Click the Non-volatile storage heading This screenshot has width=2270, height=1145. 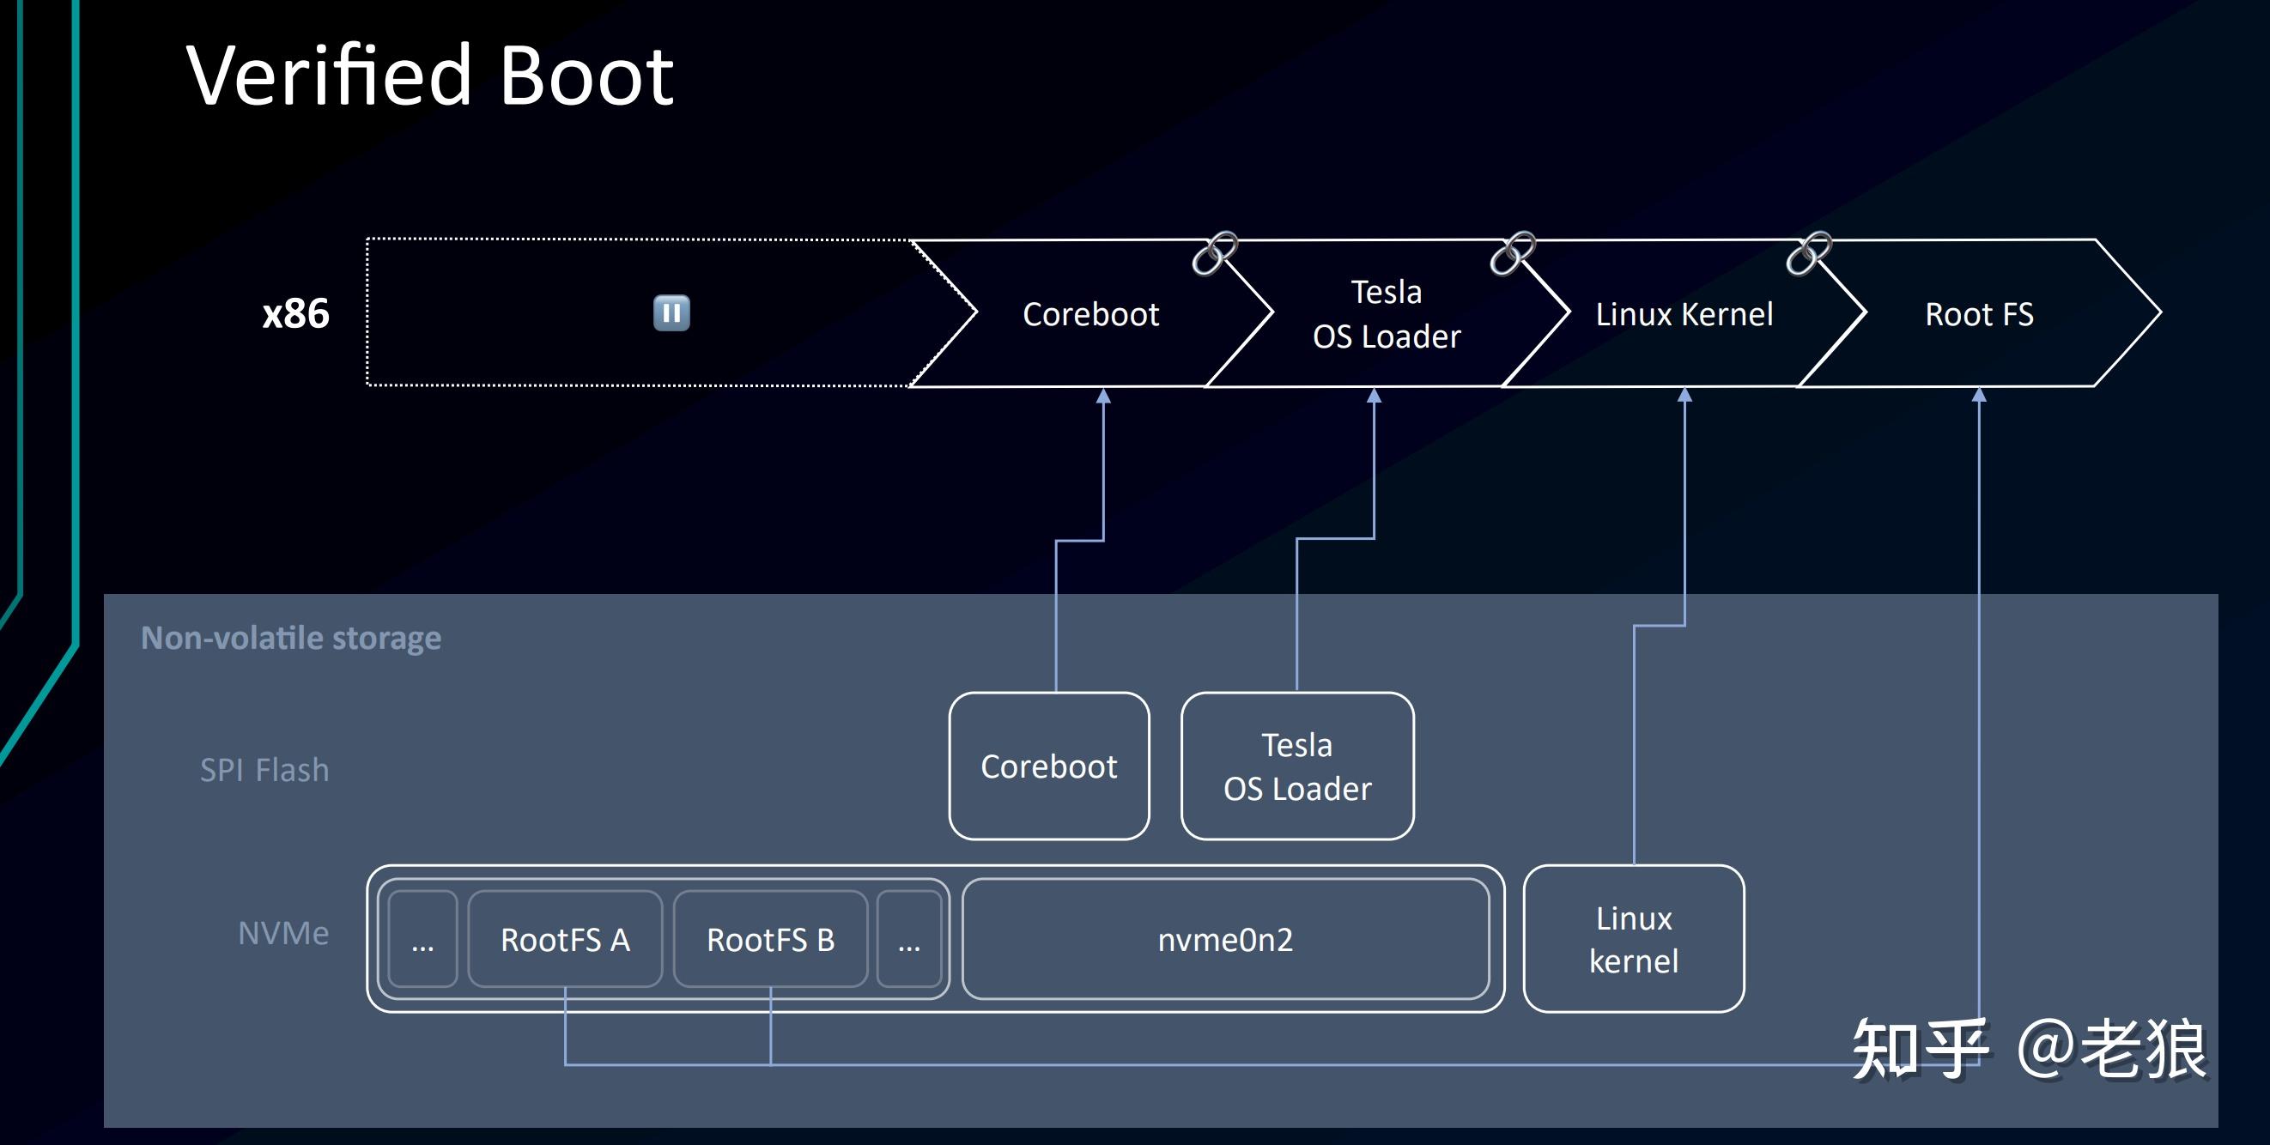click(291, 638)
